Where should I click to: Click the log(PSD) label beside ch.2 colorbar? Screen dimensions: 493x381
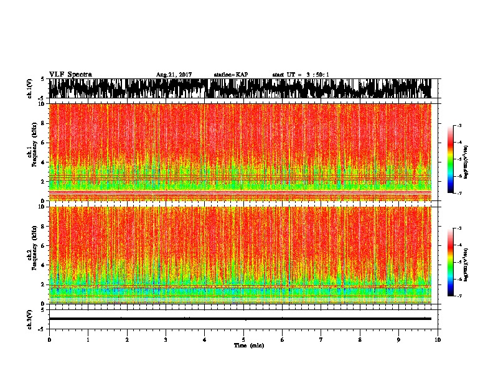pyautogui.click(x=466, y=265)
